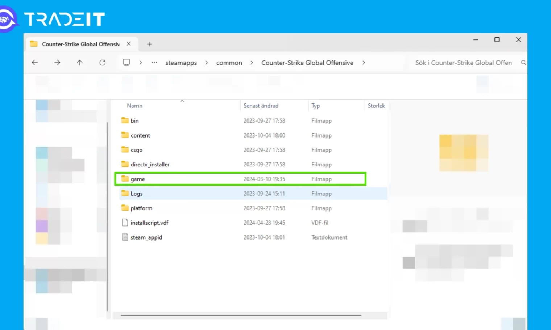Refresh the current folder view
Screen dimensions: 551x330
103,63
